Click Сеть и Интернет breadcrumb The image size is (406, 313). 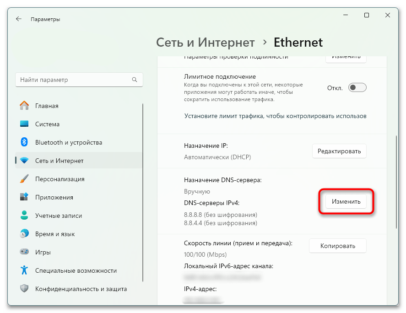(206, 42)
